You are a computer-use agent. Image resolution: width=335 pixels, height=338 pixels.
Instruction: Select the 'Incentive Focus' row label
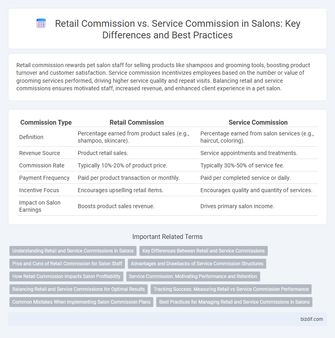pyautogui.click(x=39, y=190)
